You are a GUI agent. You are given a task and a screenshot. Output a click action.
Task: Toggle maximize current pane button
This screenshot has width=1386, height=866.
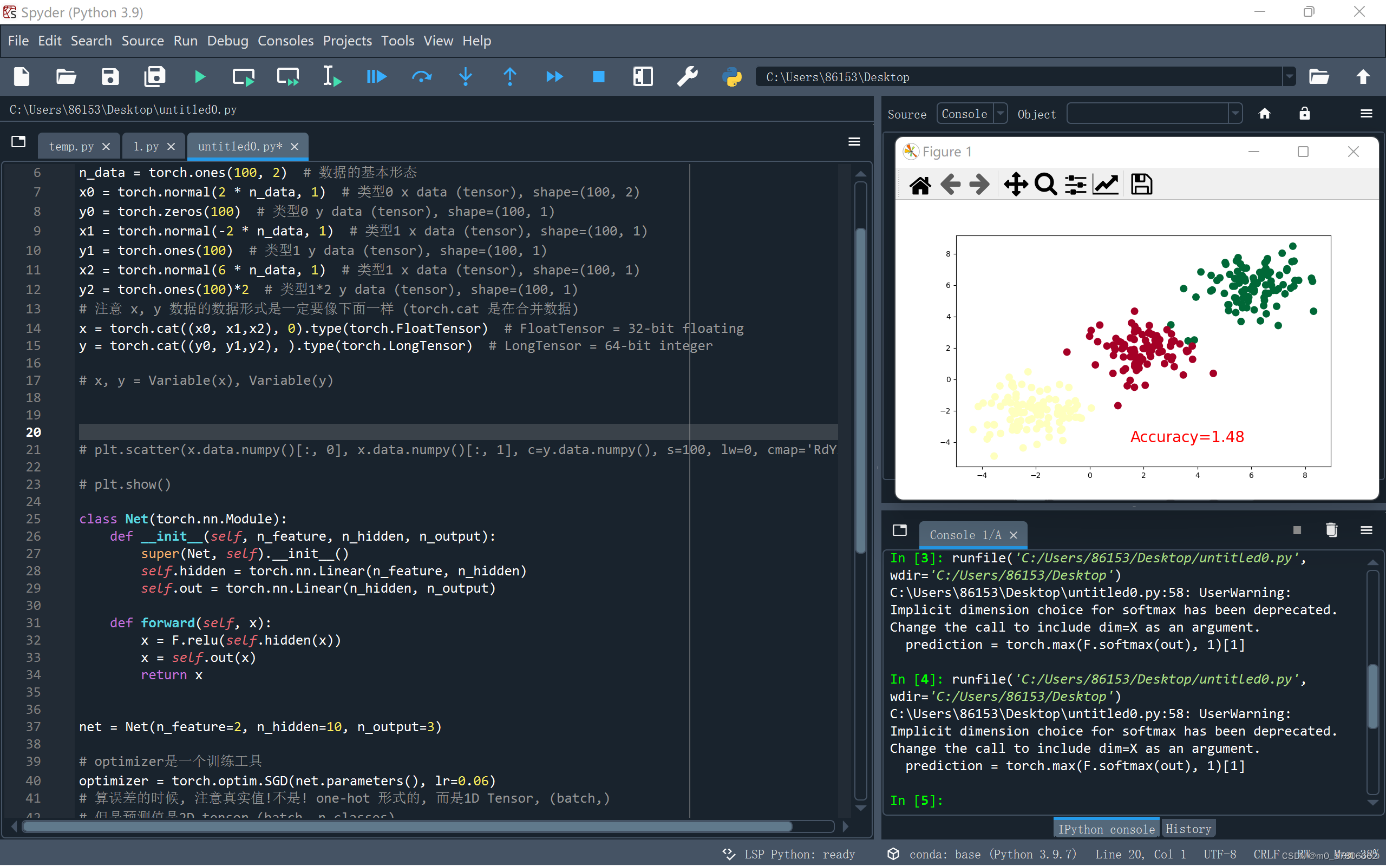coord(643,77)
